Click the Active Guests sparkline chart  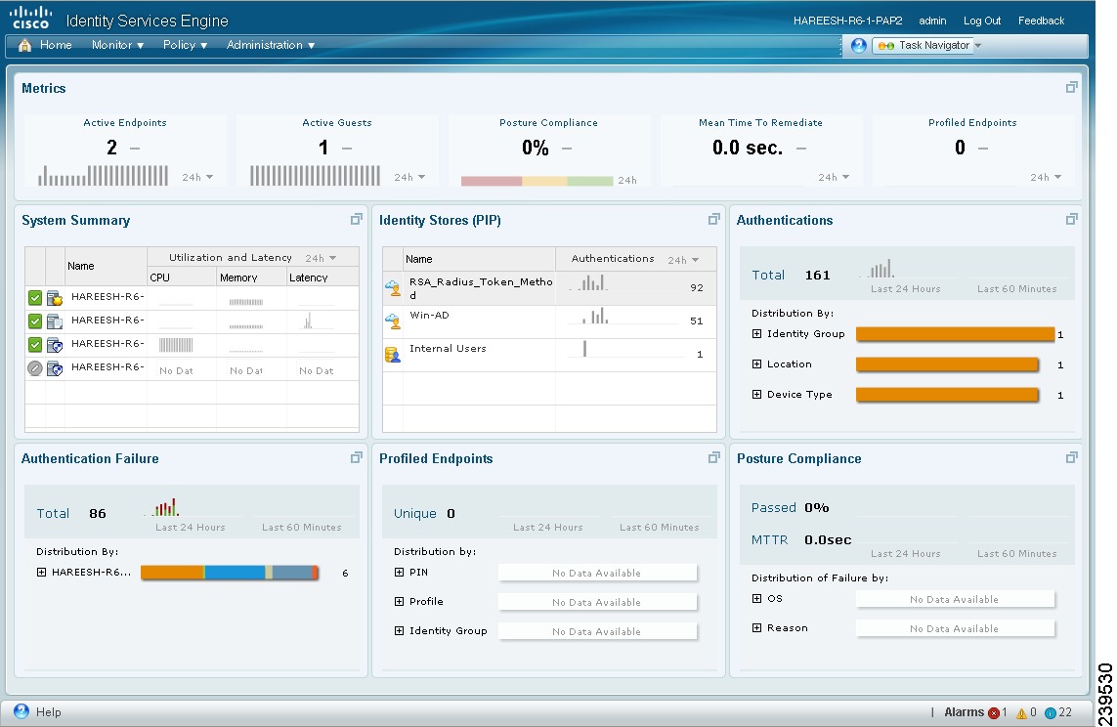(x=315, y=175)
